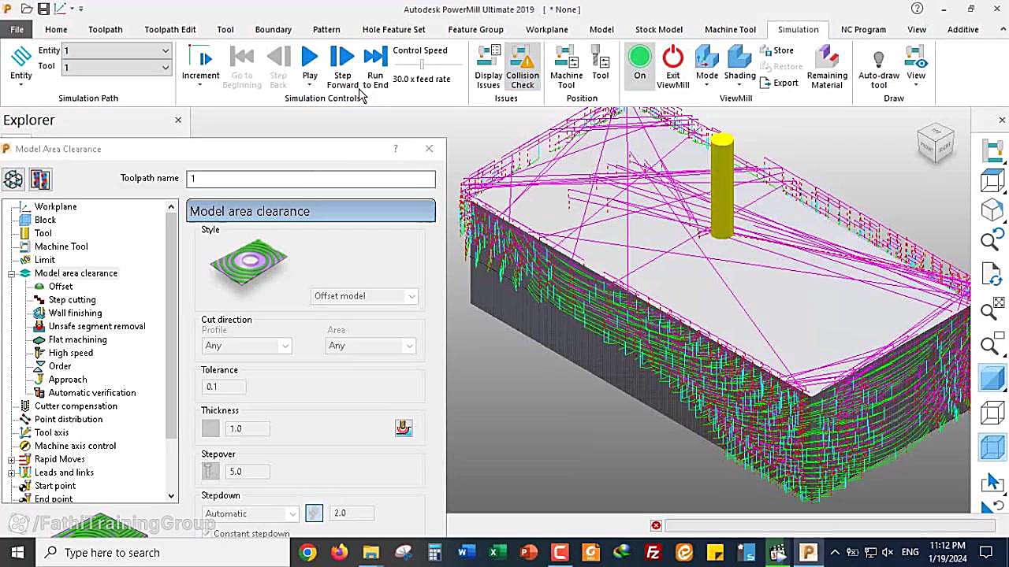Click the Thickness value field
The height and width of the screenshot is (567, 1009).
(x=247, y=428)
